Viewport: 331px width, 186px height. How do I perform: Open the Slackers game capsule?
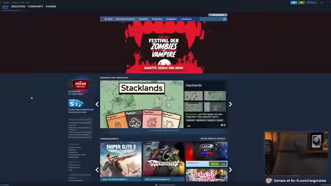207,175
